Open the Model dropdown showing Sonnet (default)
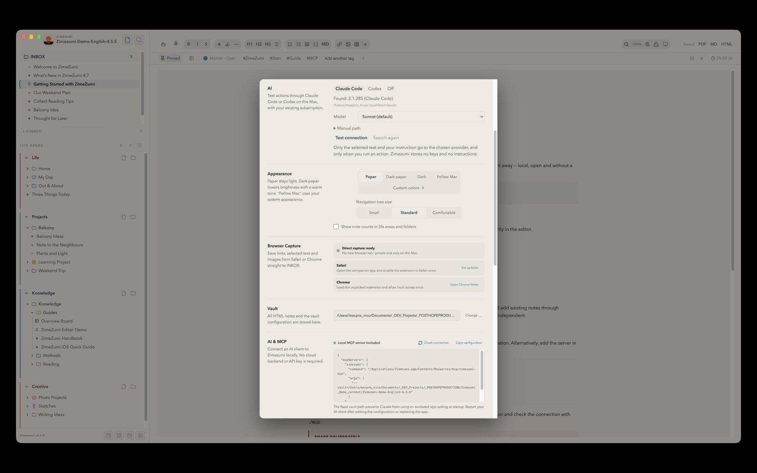The height and width of the screenshot is (473, 757). coord(421,117)
